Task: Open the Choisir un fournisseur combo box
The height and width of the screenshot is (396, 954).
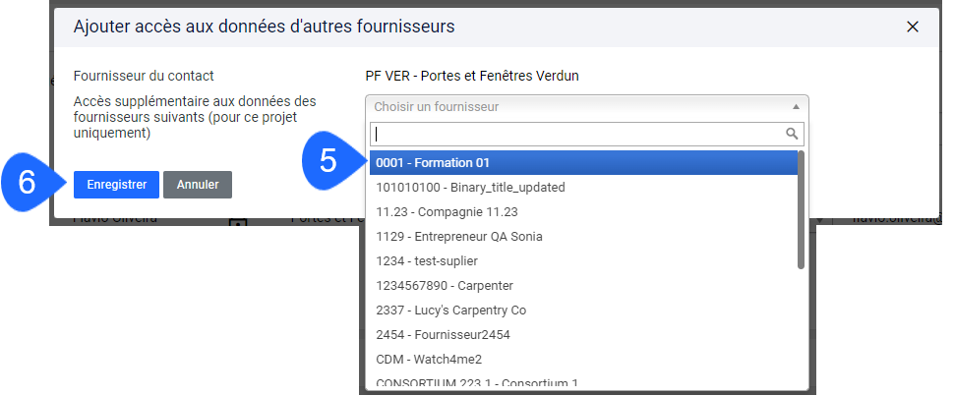Action: click(586, 107)
